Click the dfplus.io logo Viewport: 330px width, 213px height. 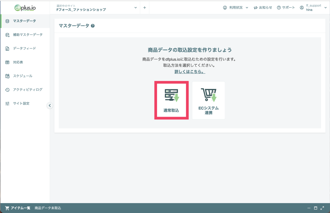tap(25, 8)
